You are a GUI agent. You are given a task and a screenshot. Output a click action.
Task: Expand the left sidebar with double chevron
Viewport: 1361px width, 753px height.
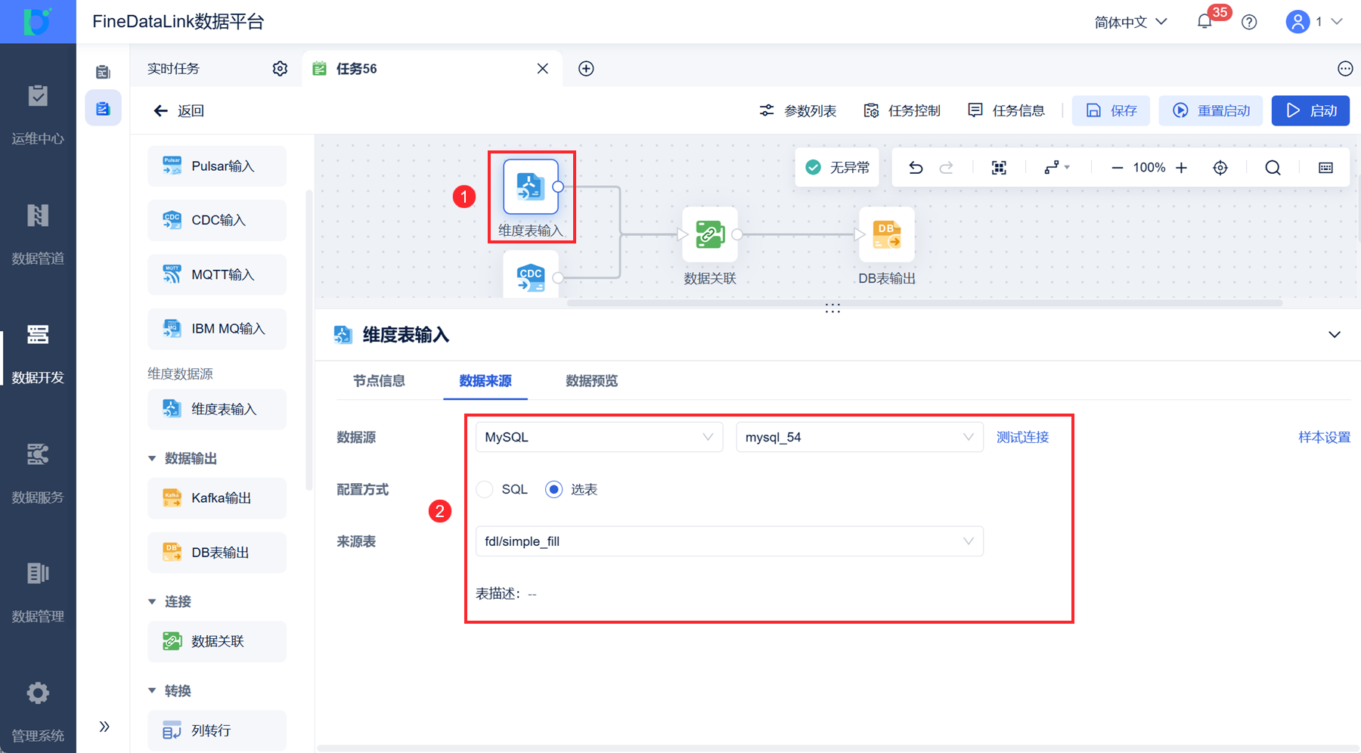coord(104,727)
